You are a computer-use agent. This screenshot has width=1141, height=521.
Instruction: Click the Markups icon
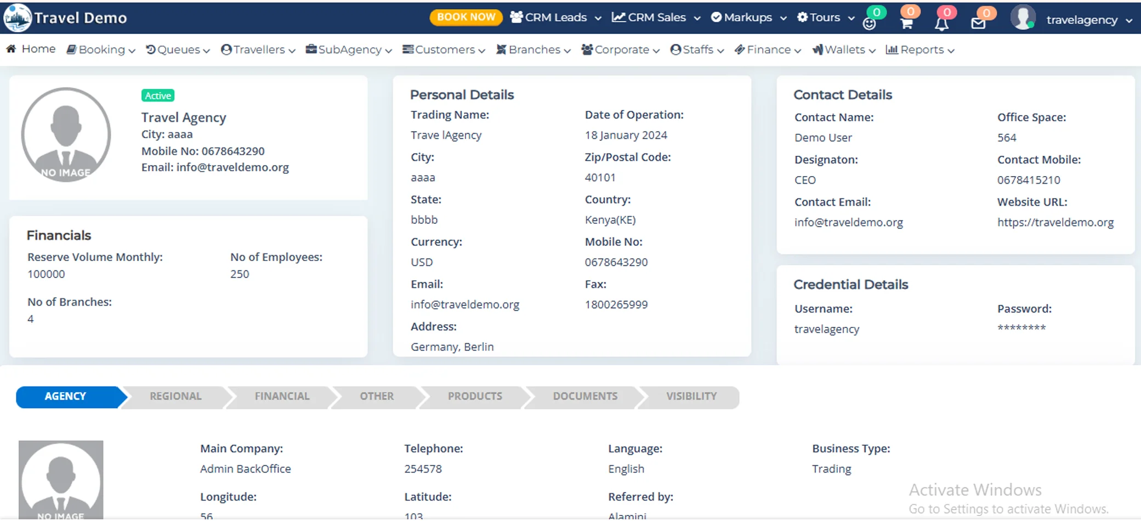(x=716, y=17)
